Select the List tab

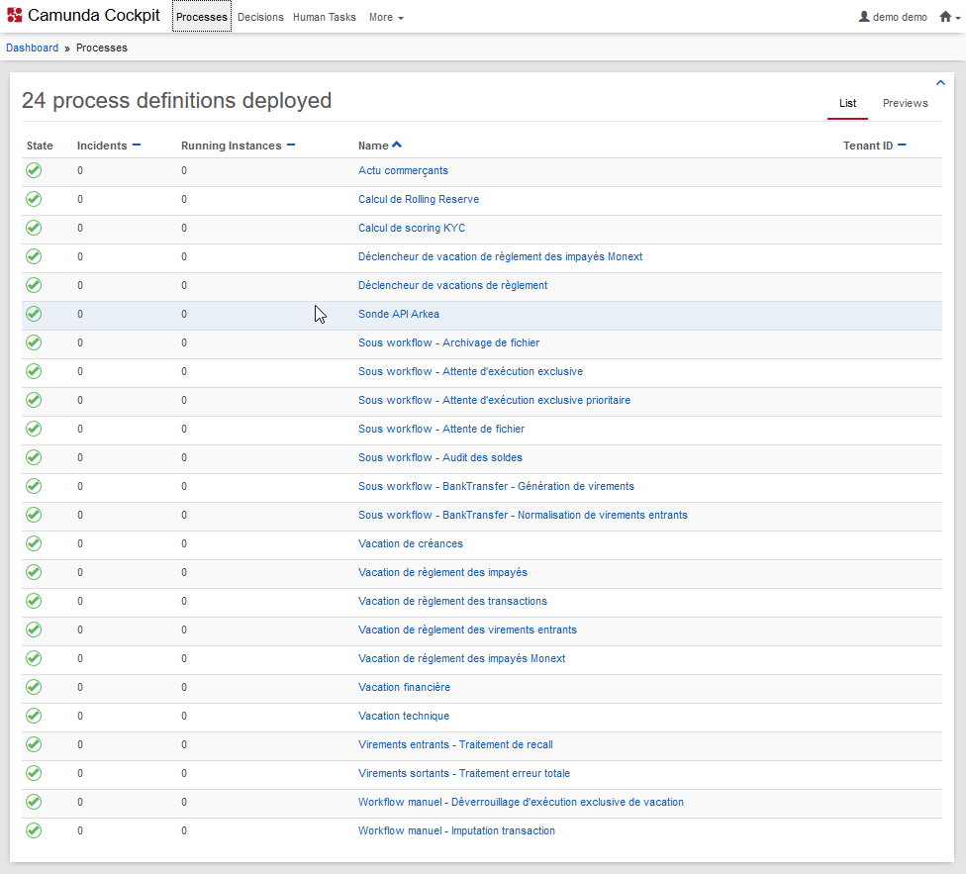pos(847,103)
